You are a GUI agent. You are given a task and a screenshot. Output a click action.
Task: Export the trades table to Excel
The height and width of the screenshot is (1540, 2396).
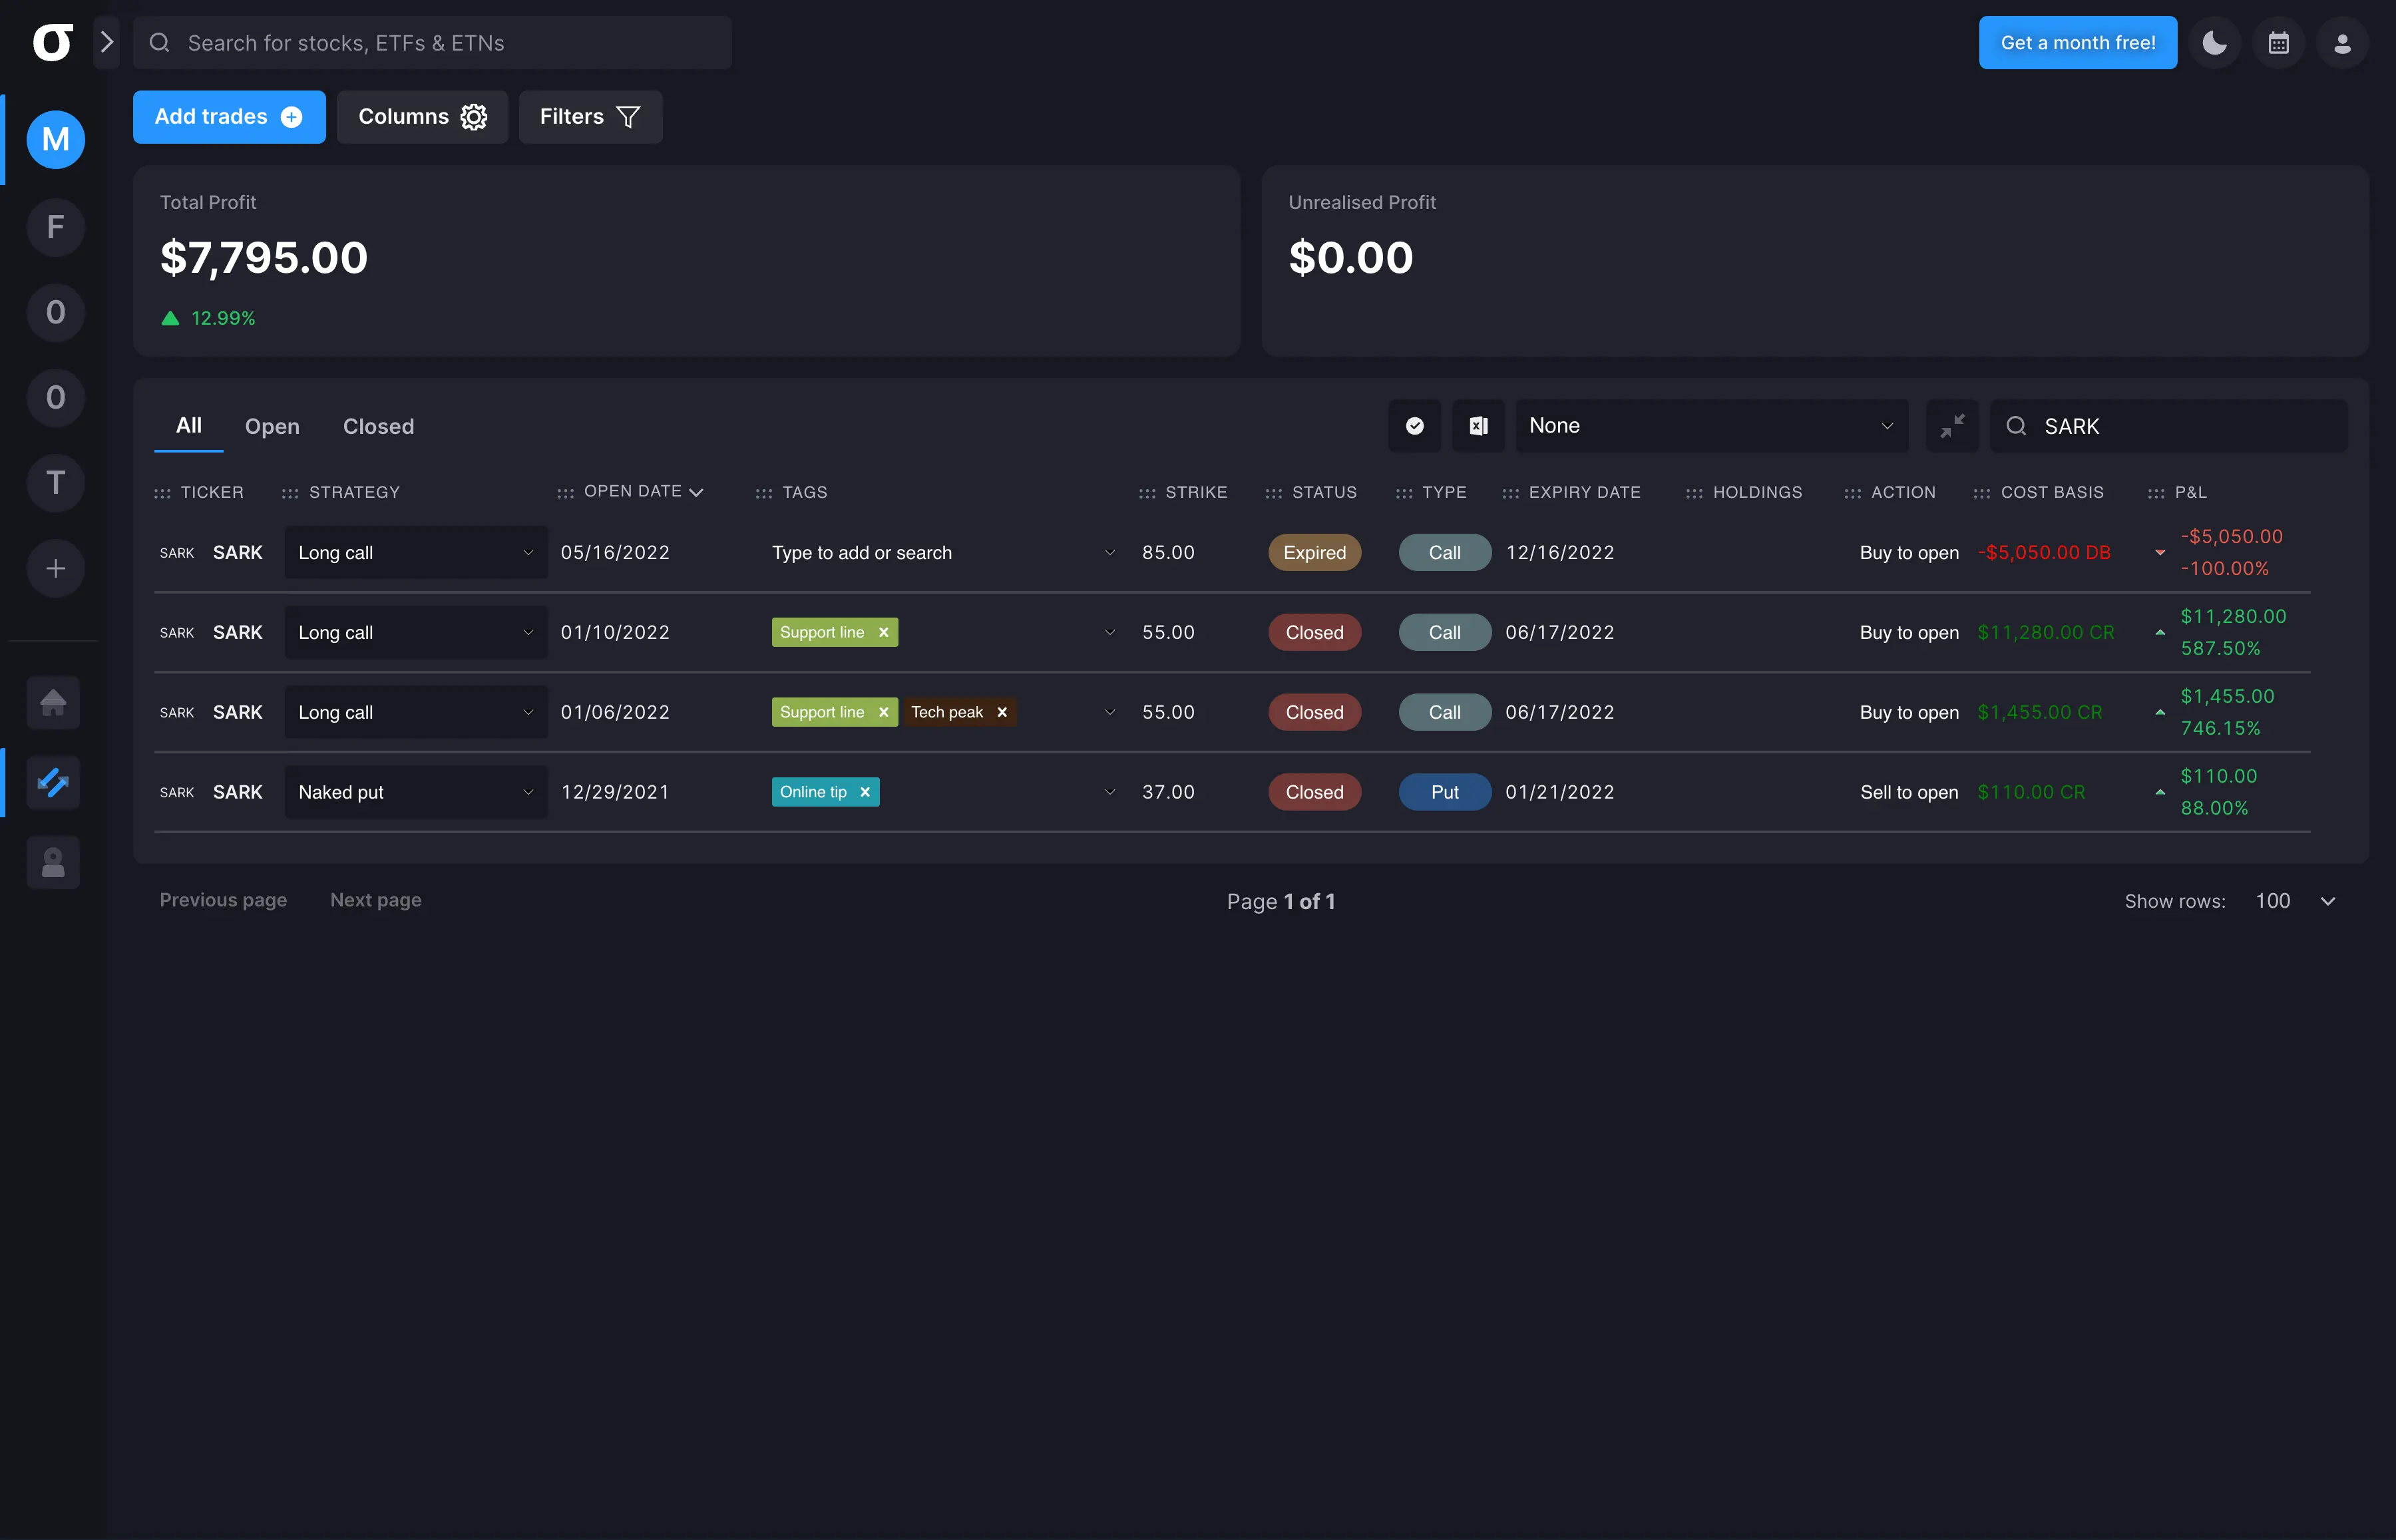[x=1478, y=425]
